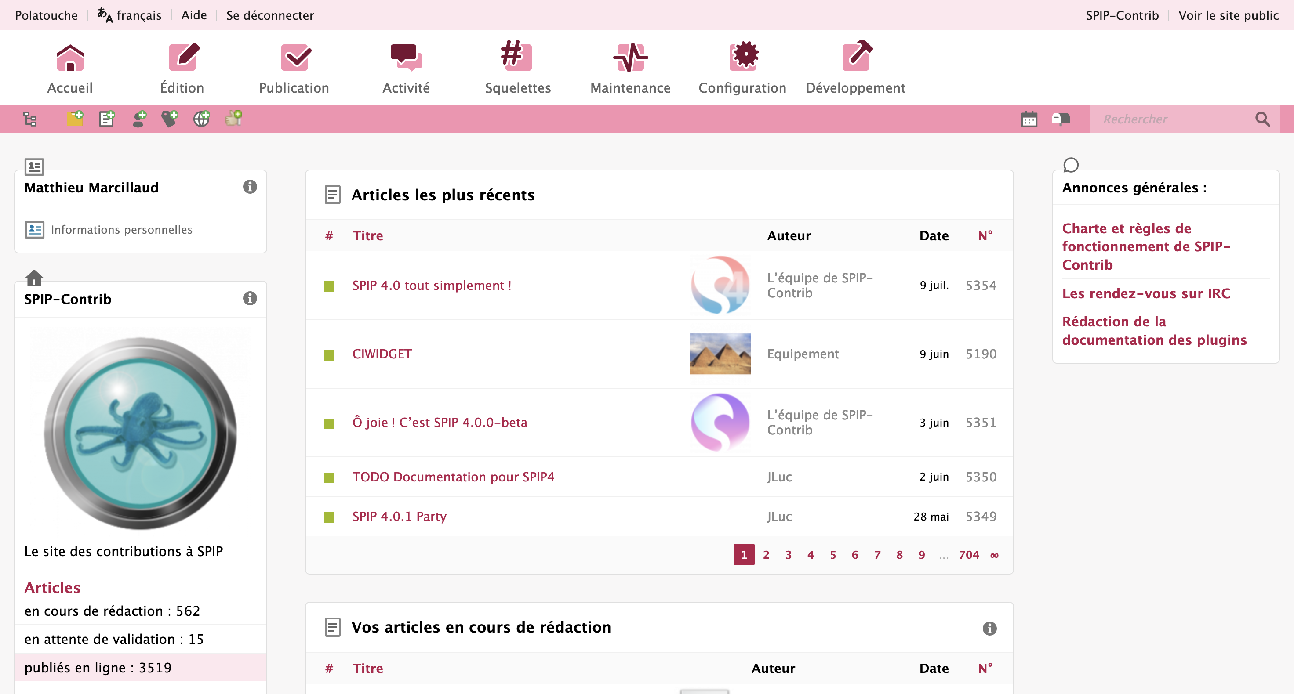Open the français language selector
1294x694 pixels.
pos(130,15)
